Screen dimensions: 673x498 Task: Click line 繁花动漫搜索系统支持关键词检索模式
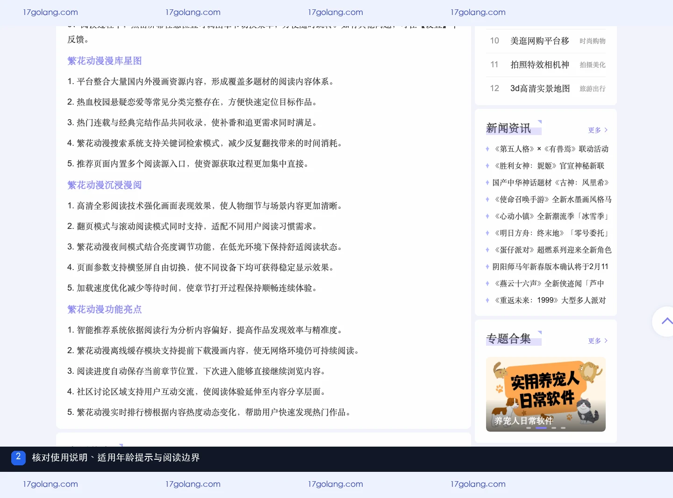(x=206, y=143)
